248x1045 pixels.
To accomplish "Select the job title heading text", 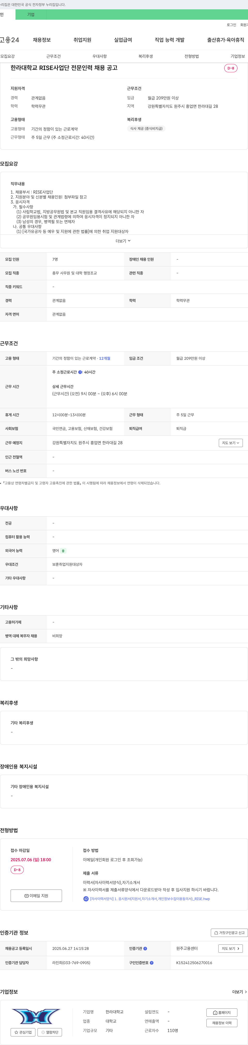I will [x=64, y=68].
